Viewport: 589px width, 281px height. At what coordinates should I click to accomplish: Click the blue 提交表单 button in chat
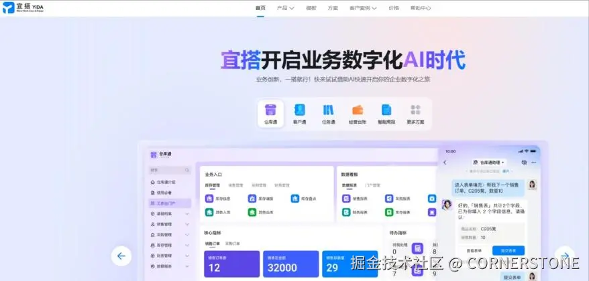point(508,251)
